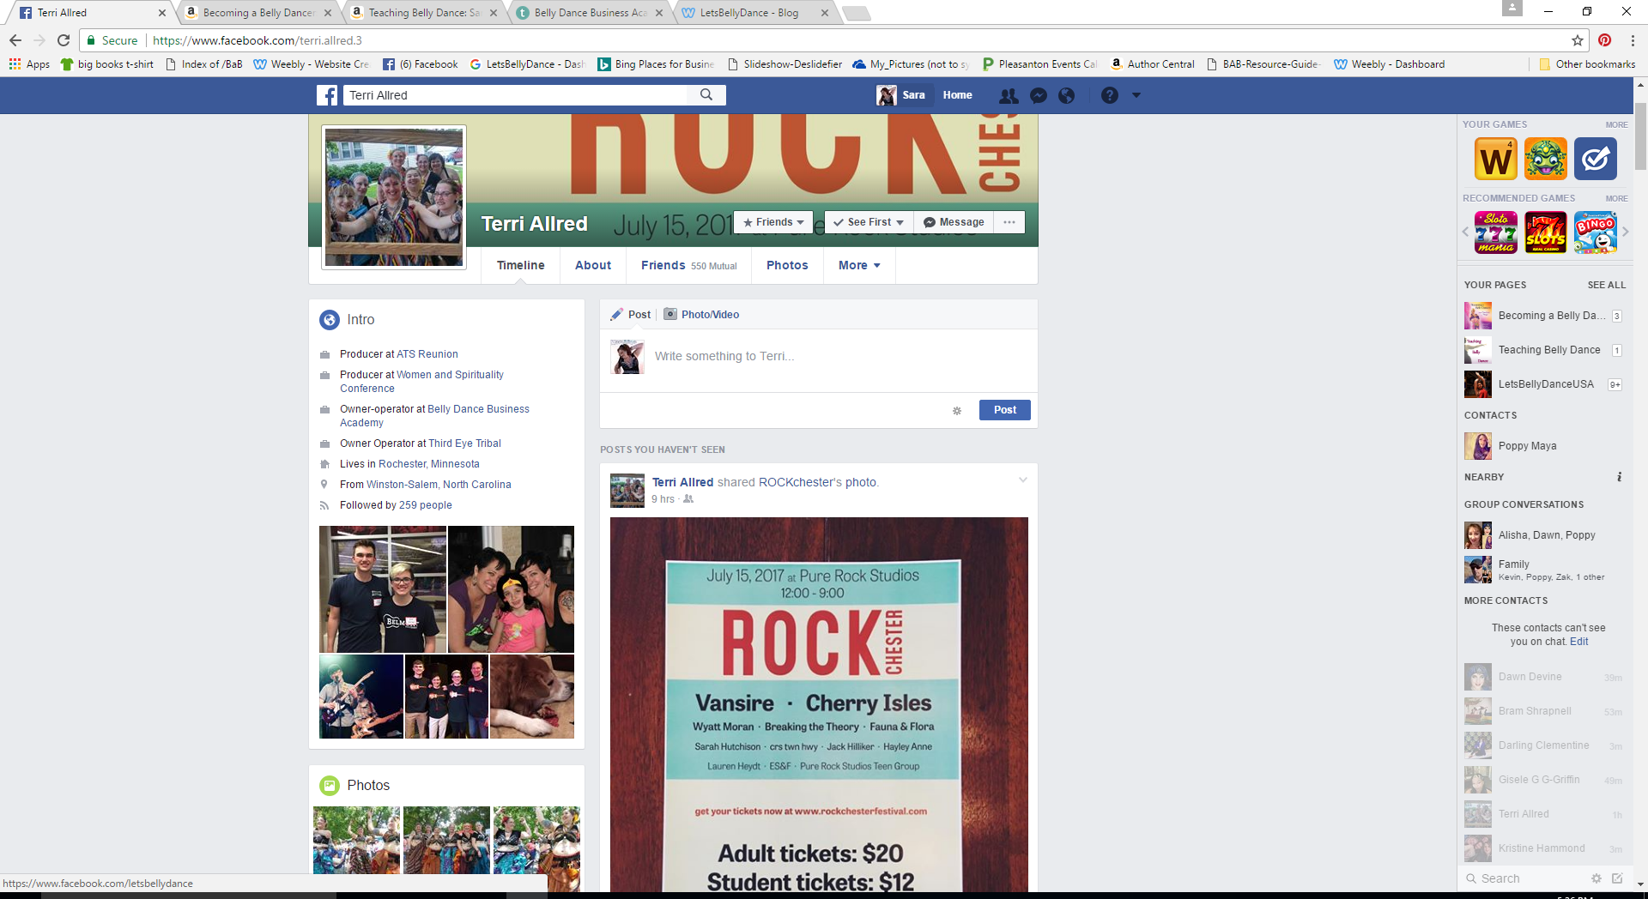Show next recommended games with right arrow
Screen dimensions: 1648x899
[x=1625, y=232]
